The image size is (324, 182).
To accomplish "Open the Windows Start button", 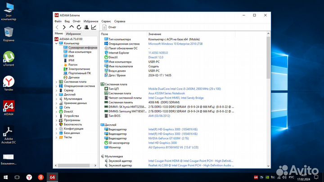I will click(5, 177).
